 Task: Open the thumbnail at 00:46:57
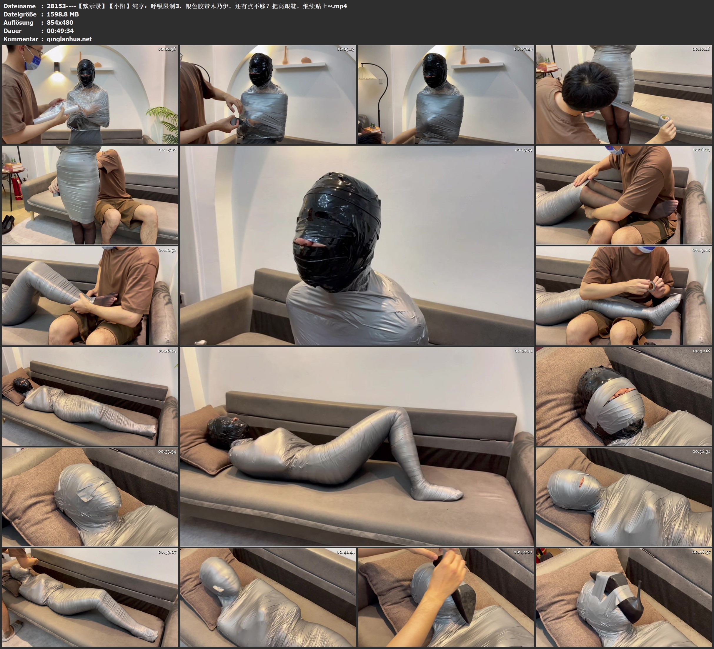624,597
